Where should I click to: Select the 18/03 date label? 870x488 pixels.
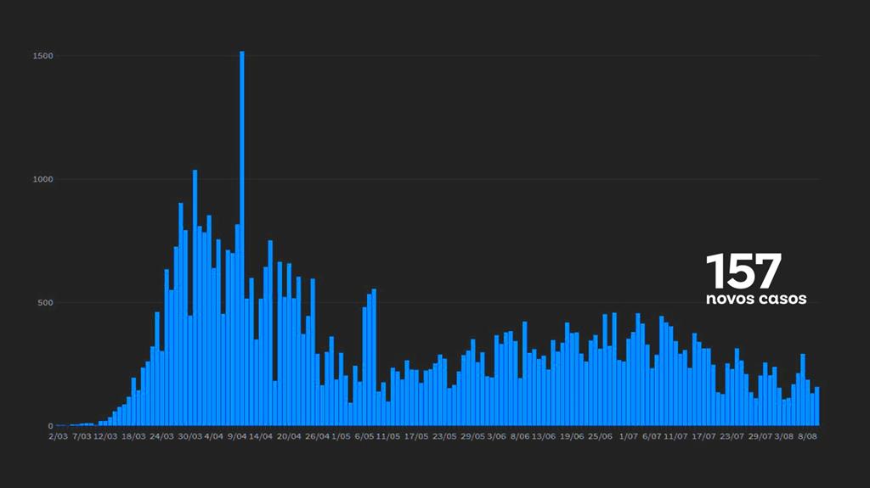point(133,436)
